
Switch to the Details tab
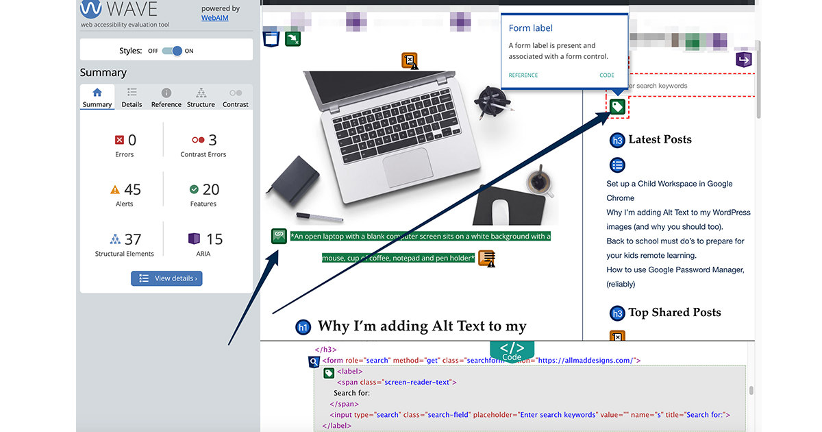132,97
